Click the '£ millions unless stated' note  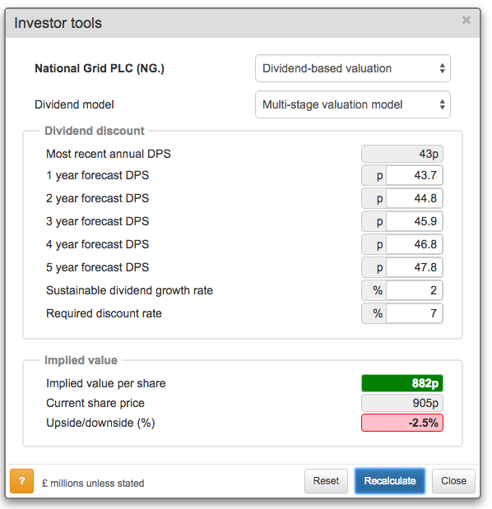(x=93, y=483)
